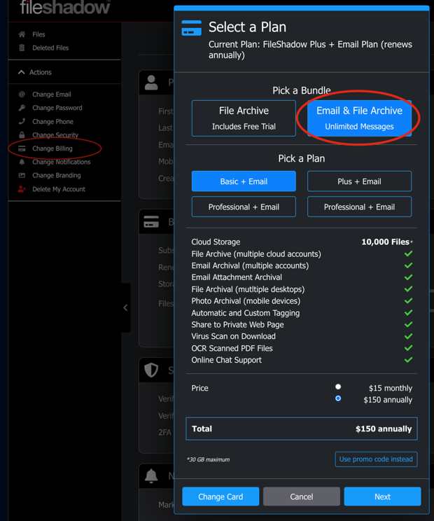
Task: Open the Change Security action
Action: point(55,135)
